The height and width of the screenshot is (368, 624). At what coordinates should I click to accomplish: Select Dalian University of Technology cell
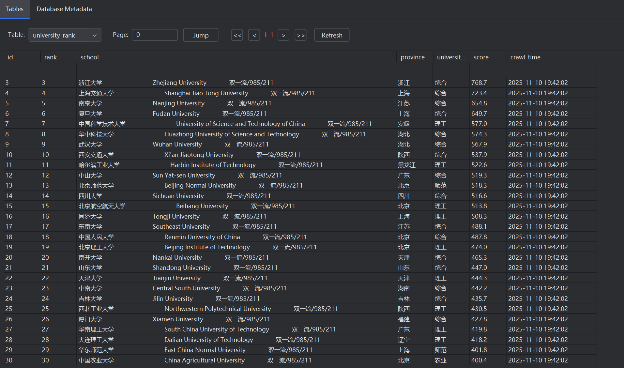[236, 340]
